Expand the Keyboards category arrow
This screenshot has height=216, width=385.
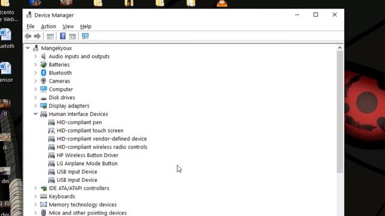coord(35,196)
